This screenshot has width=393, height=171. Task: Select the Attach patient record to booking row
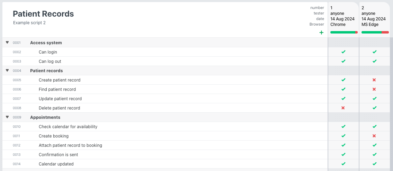70,145
